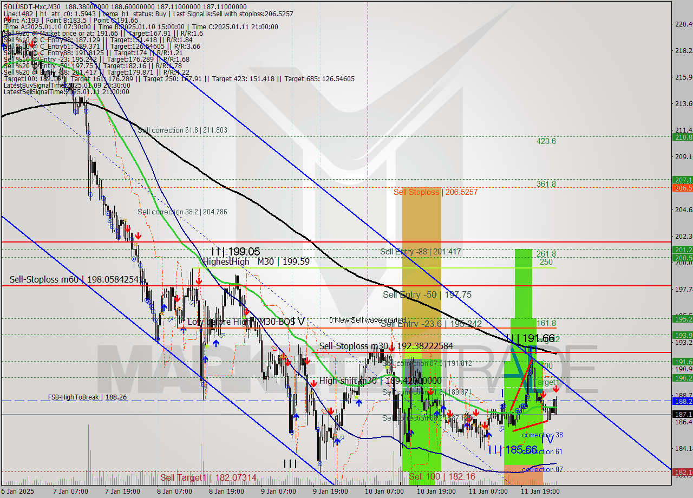Click the 'correction 38' label
Image resolution: width=693 pixels, height=498 pixels.
click(542, 435)
